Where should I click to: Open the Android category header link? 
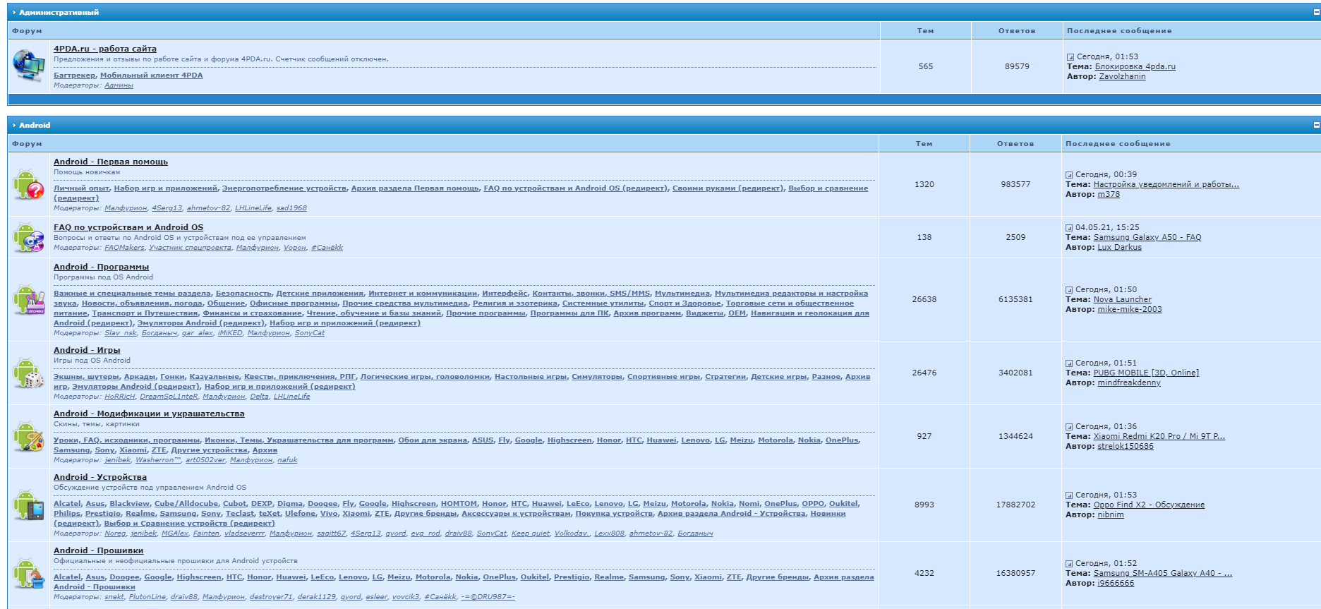[35, 125]
